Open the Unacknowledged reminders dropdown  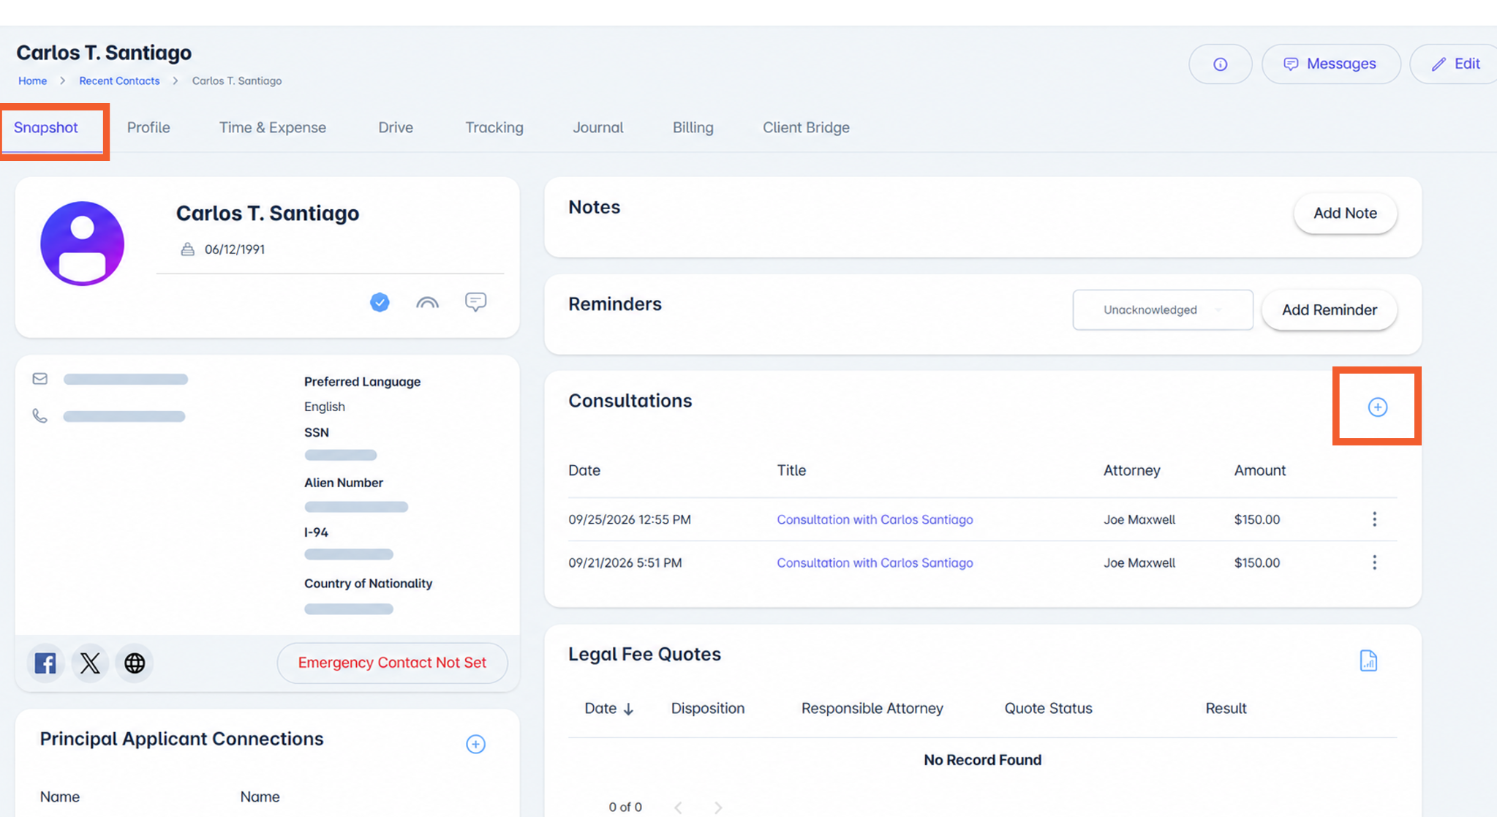[x=1163, y=310]
